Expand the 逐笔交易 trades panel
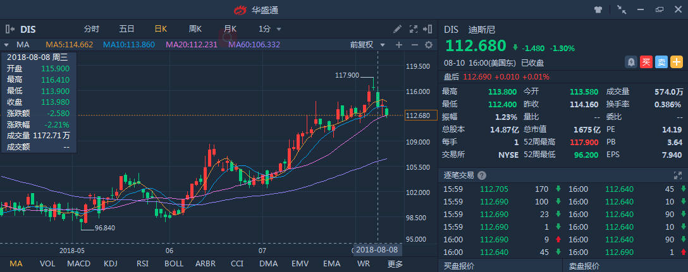688x272 pixels. 677,175
